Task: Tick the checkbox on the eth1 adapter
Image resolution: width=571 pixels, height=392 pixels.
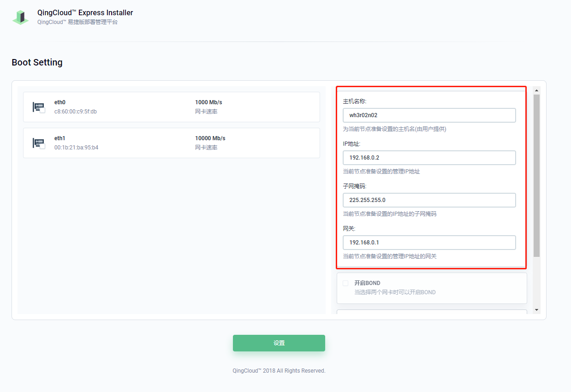Action: pyautogui.click(x=42, y=147)
